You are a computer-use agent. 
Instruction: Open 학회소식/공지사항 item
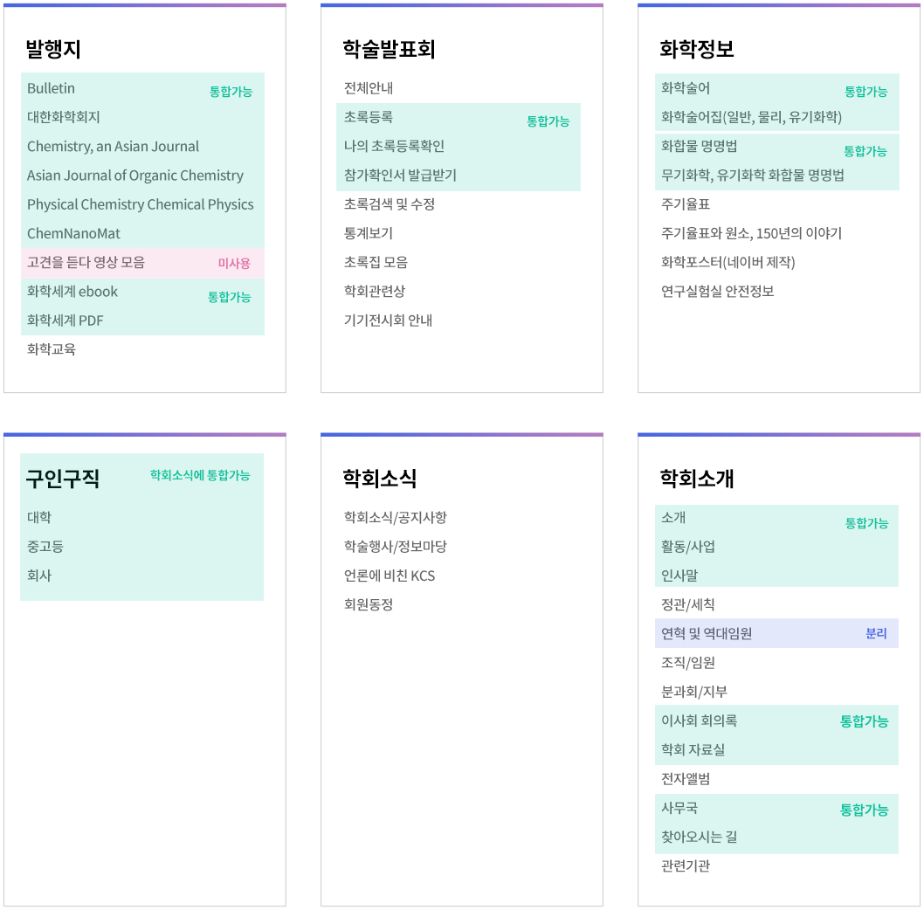pos(396,518)
